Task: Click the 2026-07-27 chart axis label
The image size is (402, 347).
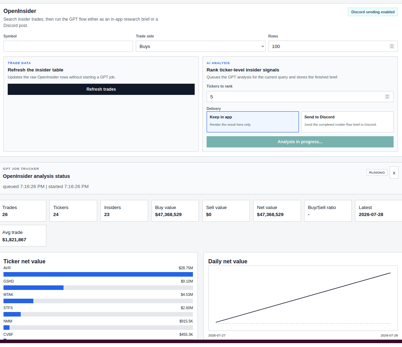Action: pos(217,335)
